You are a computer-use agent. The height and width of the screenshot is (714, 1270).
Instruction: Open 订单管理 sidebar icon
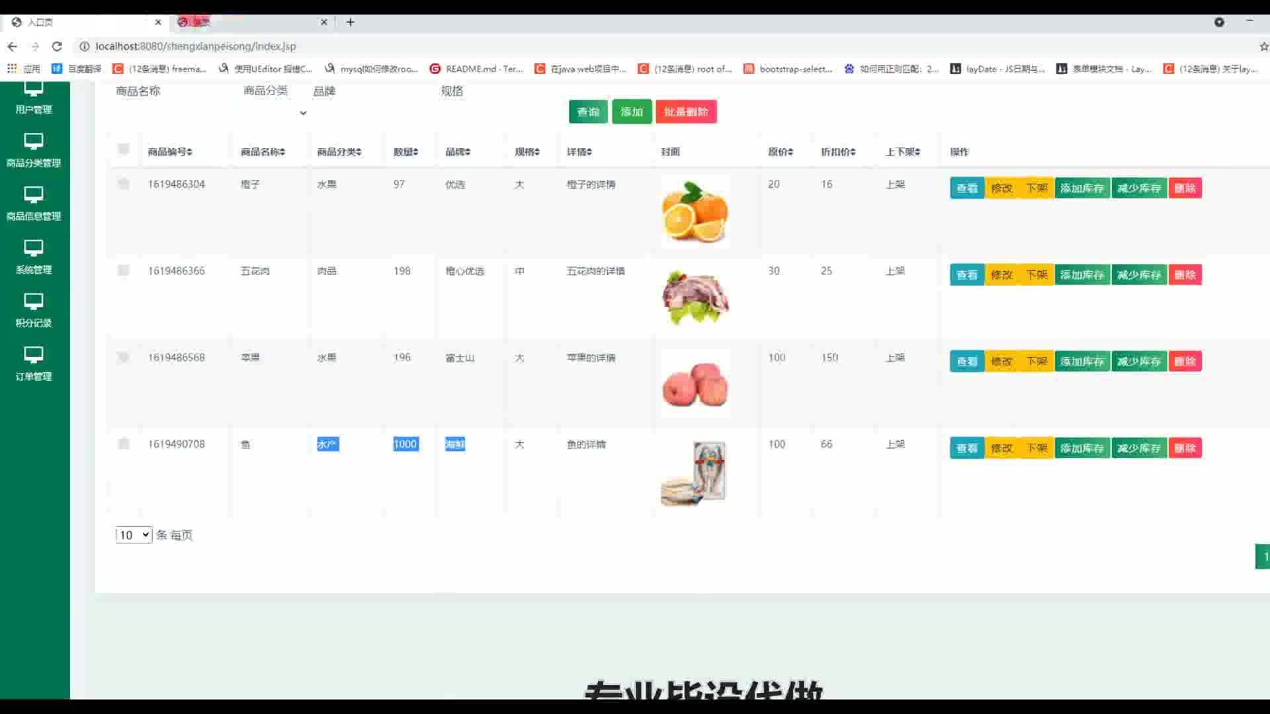pyautogui.click(x=33, y=355)
